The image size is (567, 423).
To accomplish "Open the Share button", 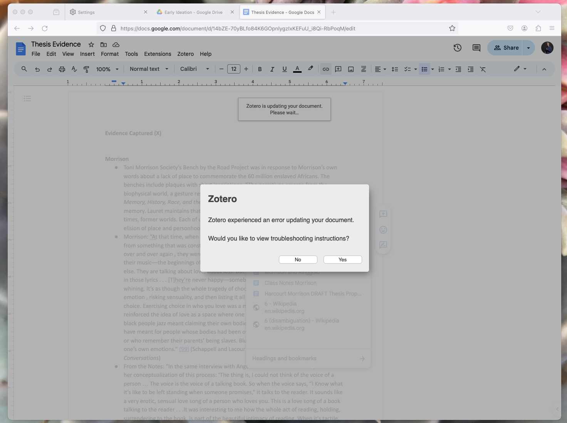I will point(505,48).
